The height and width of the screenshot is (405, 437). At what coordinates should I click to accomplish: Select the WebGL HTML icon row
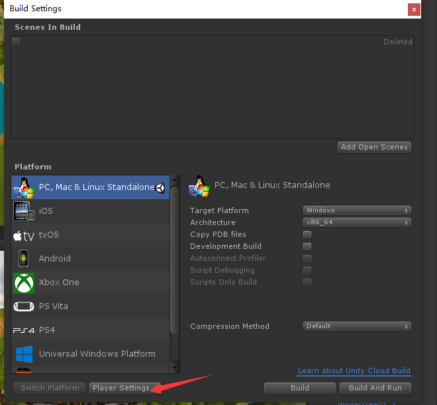[x=90, y=370]
